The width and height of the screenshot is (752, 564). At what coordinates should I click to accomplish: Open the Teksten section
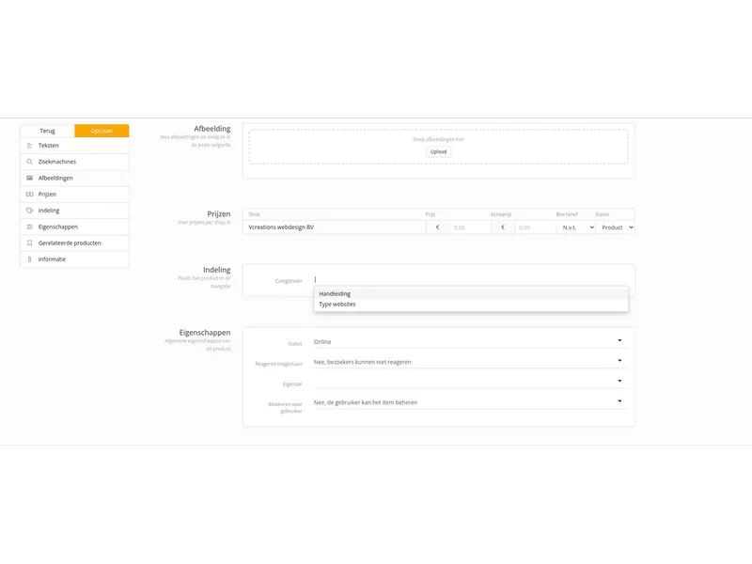[x=75, y=146]
